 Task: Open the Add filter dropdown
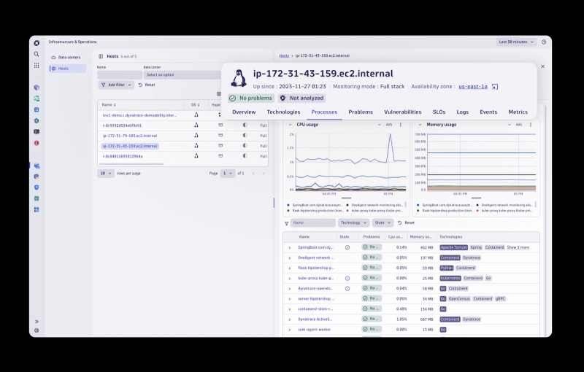click(116, 85)
